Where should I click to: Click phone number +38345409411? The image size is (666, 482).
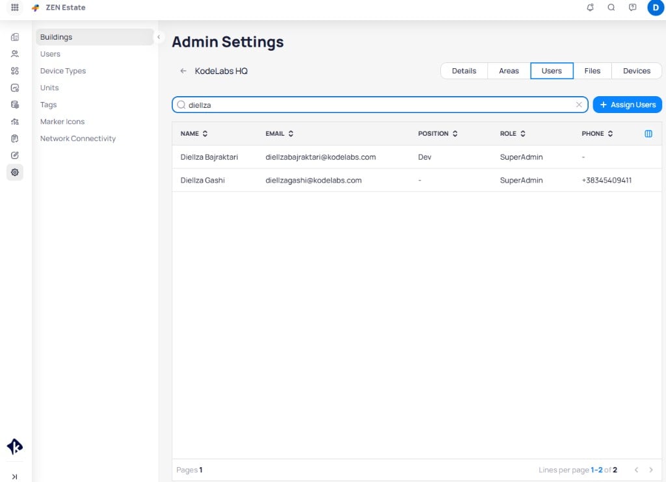point(607,181)
